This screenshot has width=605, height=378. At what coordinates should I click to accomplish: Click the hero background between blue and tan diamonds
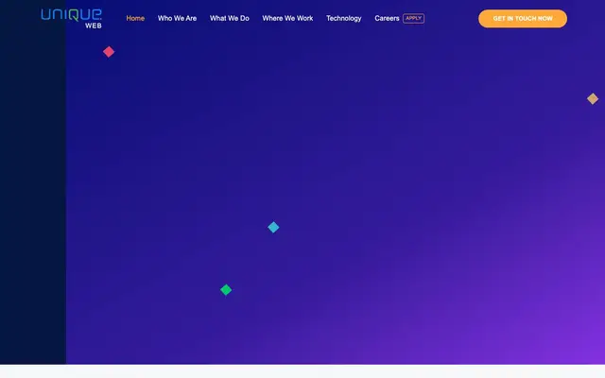coord(432,162)
